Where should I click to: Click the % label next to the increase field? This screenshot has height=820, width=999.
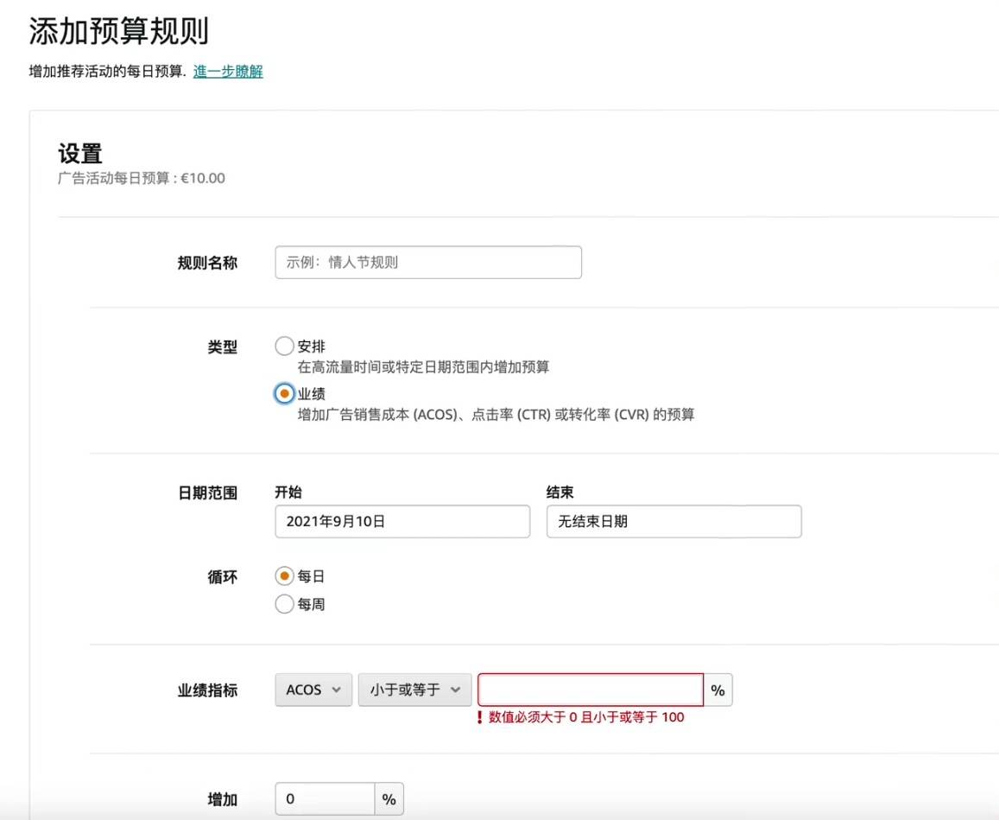pos(388,798)
